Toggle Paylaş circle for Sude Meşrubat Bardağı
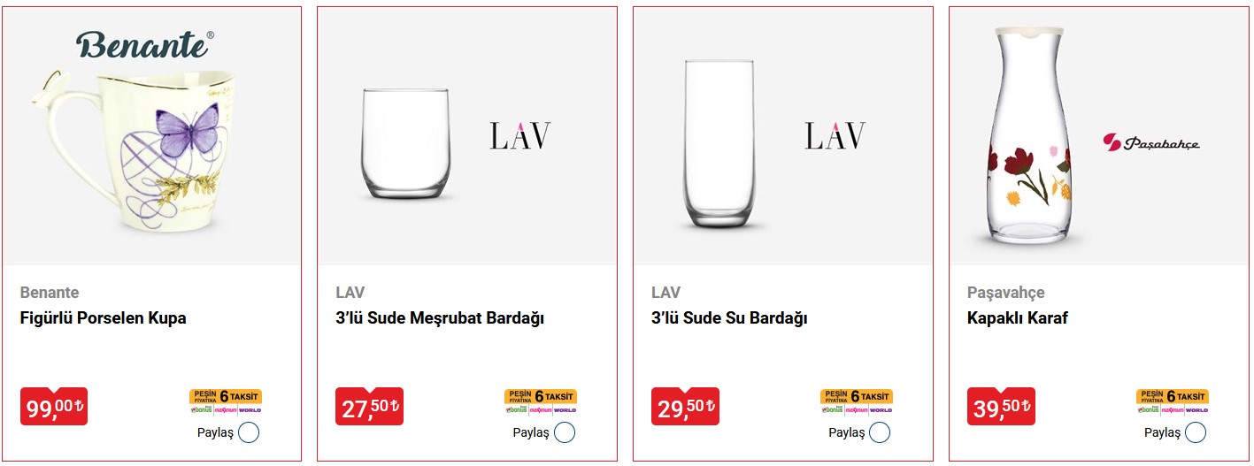Image resolution: width=1254 pixels, height=466 pixels. click(565, 432)
